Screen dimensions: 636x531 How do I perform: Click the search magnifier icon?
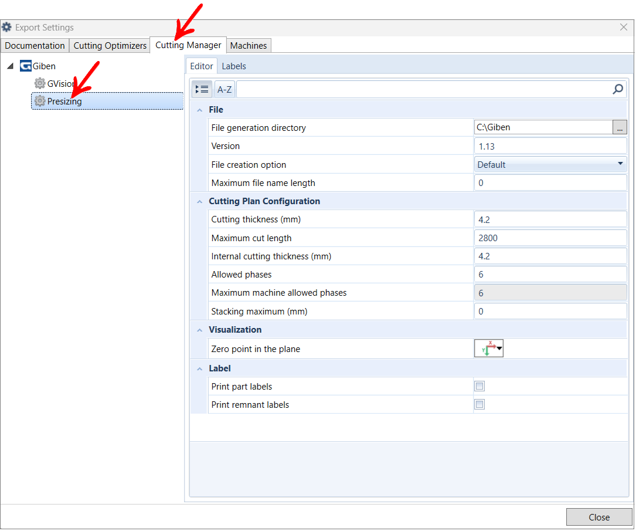pyautogui.click(x=618, y=89)
